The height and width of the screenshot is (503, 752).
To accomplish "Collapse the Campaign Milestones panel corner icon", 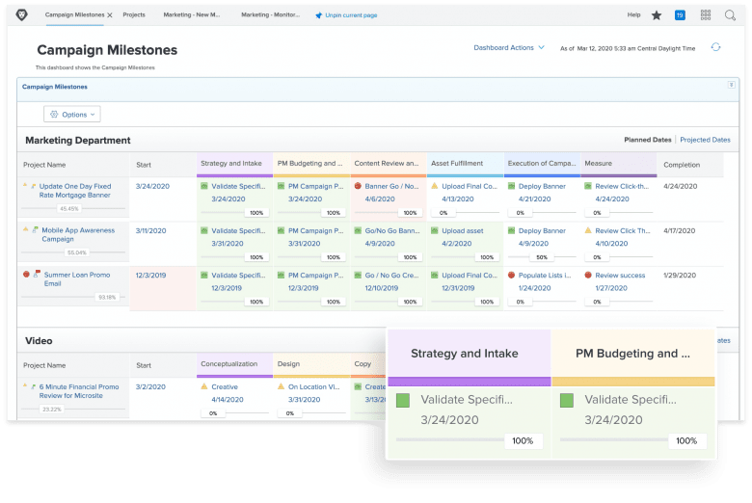I will tap(732, 85).
